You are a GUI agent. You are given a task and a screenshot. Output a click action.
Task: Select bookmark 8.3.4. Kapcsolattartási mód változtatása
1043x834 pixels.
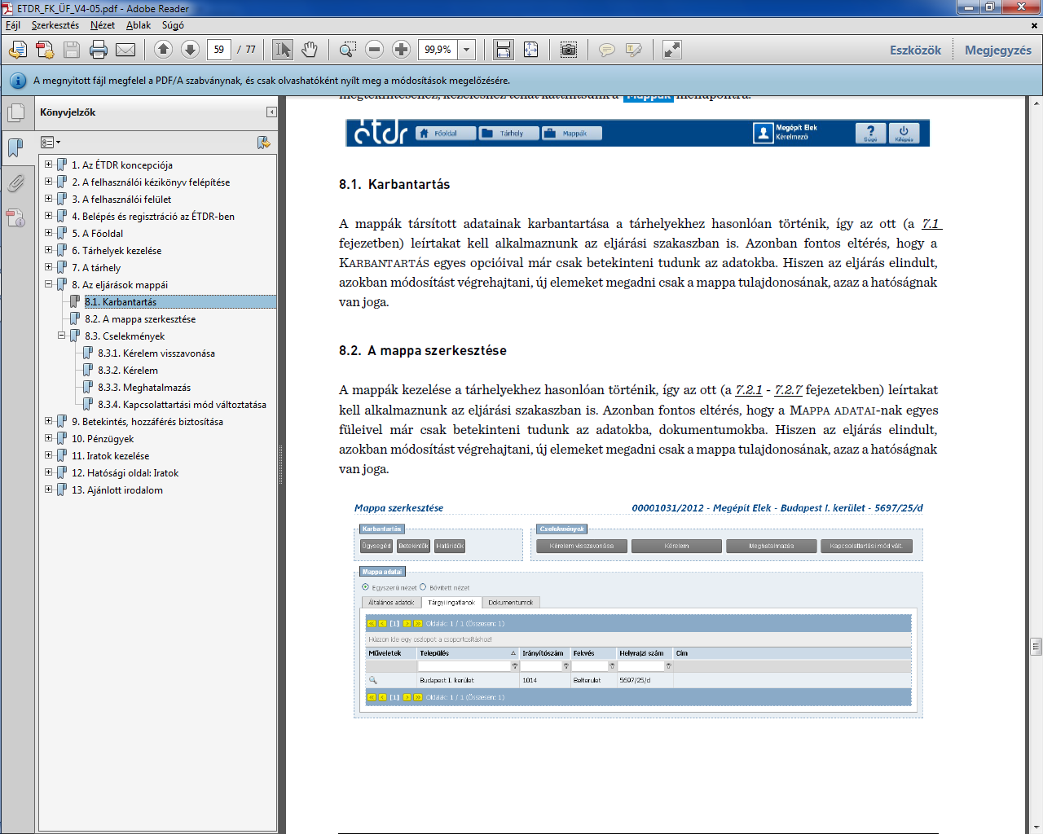click(182, 405)
